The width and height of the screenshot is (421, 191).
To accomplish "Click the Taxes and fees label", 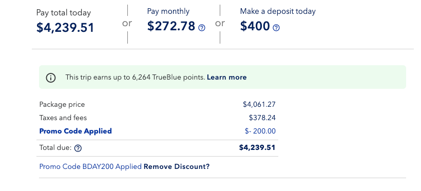I will 63,118.
